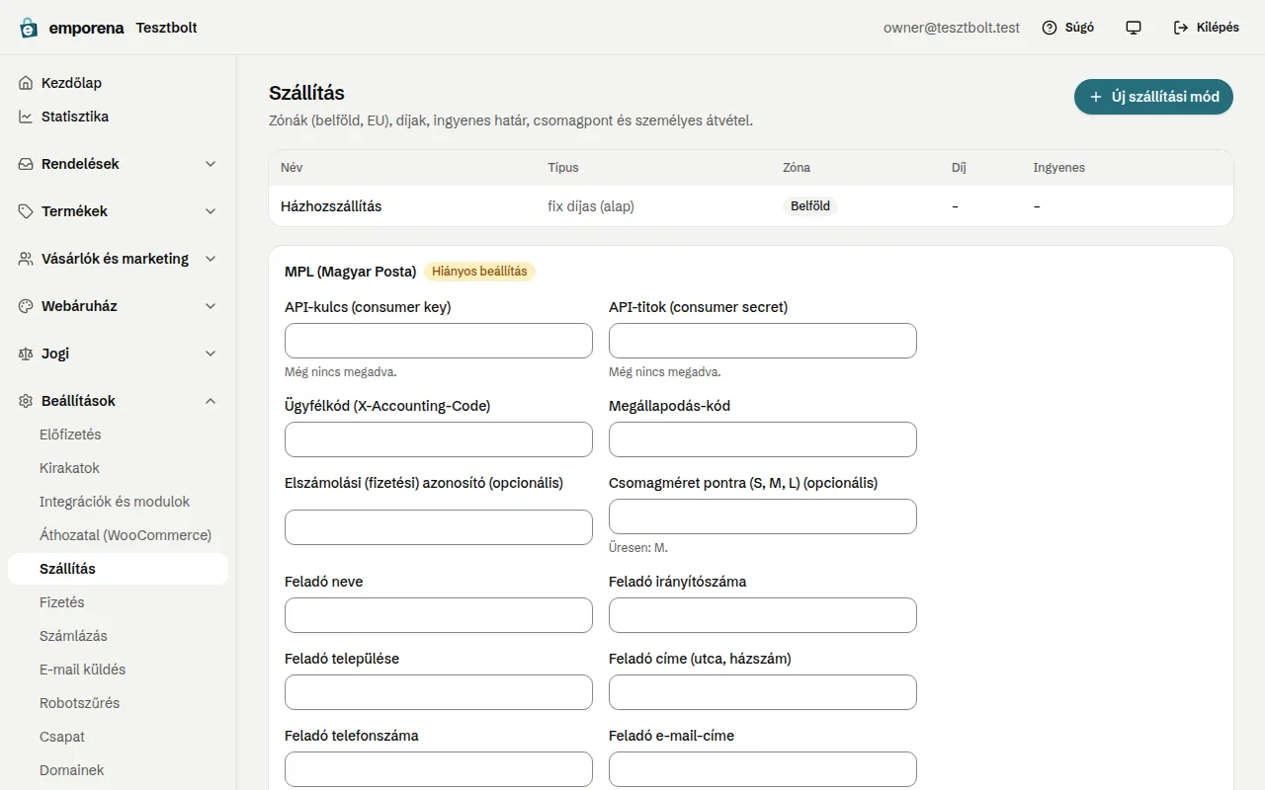Viewport: 1265px width, 790px height.
Task: Open Domainek settings page
Action: (118, 770)
